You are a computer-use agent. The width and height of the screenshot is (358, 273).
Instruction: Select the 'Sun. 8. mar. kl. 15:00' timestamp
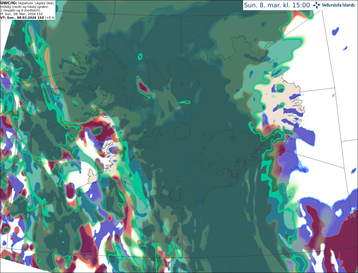point(277,5)
